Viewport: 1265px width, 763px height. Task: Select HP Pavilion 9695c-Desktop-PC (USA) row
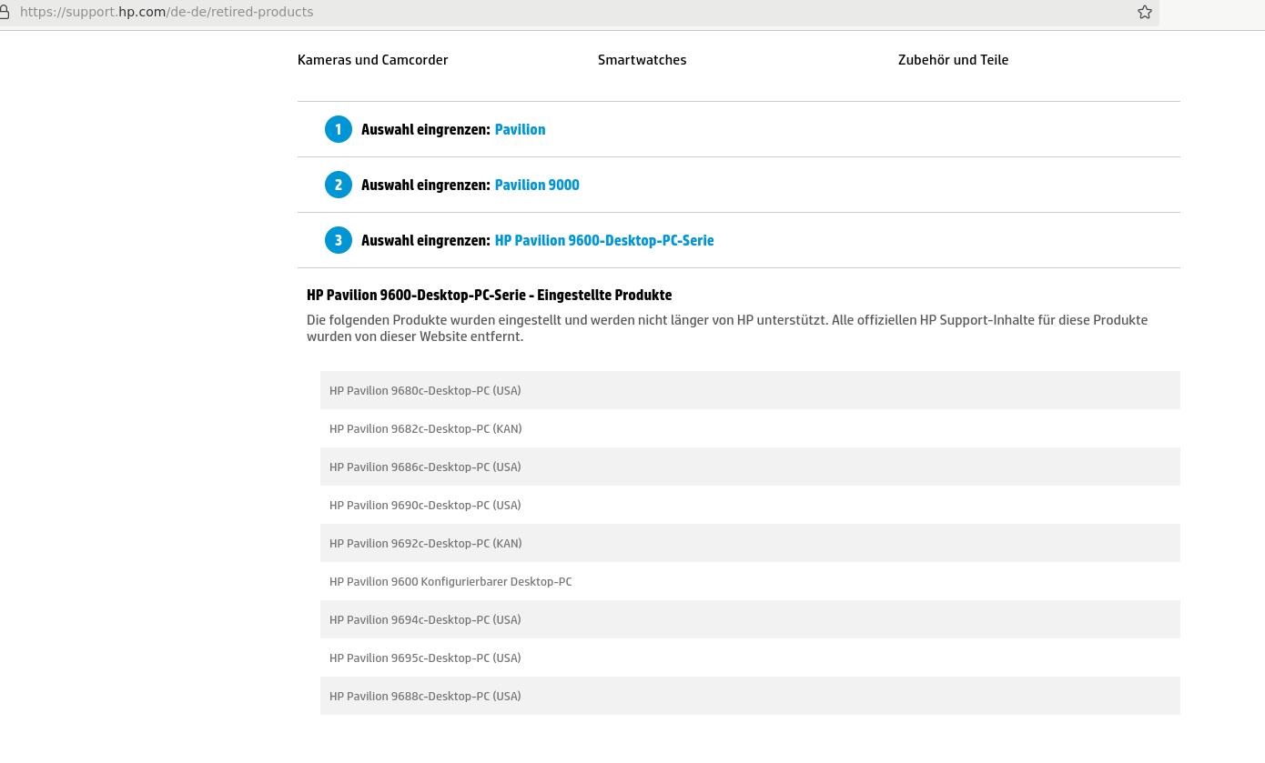tap(750, 658)
